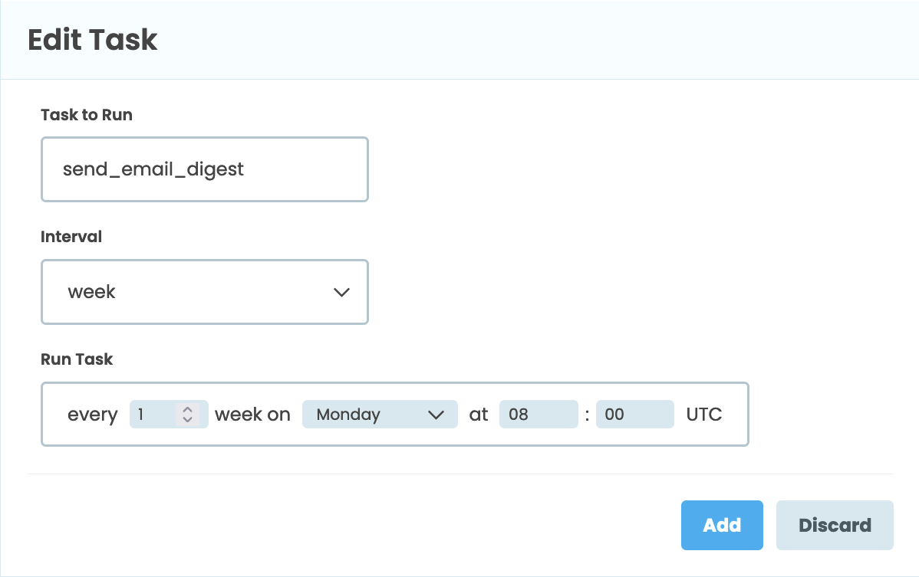This screenshot has height=577, width=919.
Task: Decrement the week count using the down arrow
Action: (x=186, y=418)
